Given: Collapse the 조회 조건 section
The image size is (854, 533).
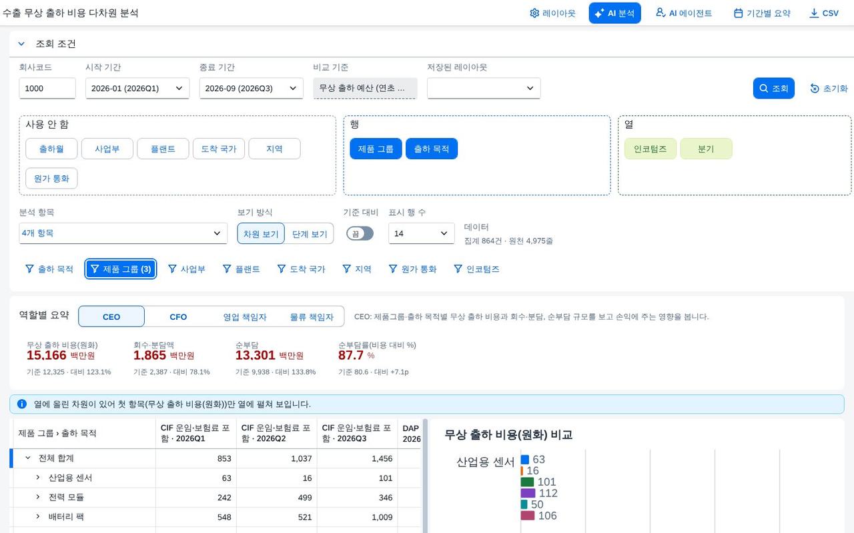Looking at the screenshot, I should [21, 44].
